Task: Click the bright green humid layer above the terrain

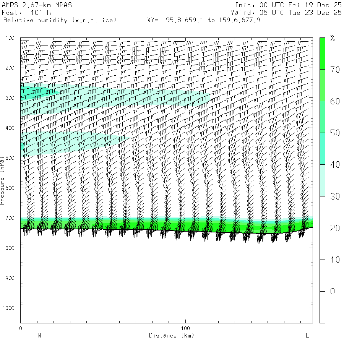Action: point(167,226)
